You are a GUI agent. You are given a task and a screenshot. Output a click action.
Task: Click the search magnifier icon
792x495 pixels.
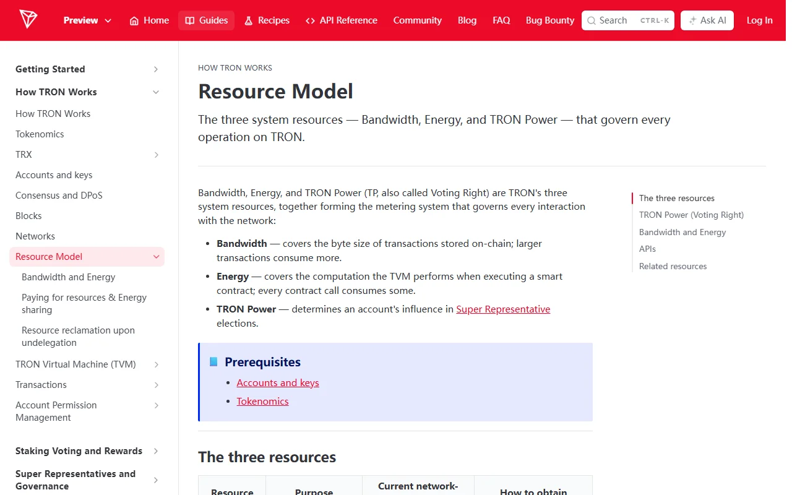click(x=592, y=20)
